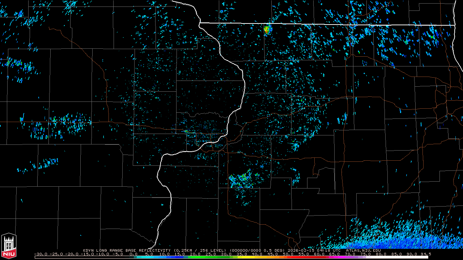Click the '-30.0' scale label

point(41,254)
